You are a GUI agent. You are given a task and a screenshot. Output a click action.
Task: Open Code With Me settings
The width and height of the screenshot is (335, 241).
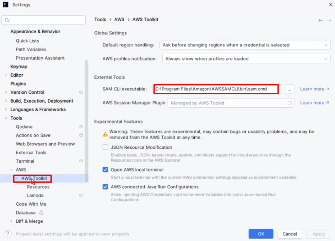coord(31,204)
